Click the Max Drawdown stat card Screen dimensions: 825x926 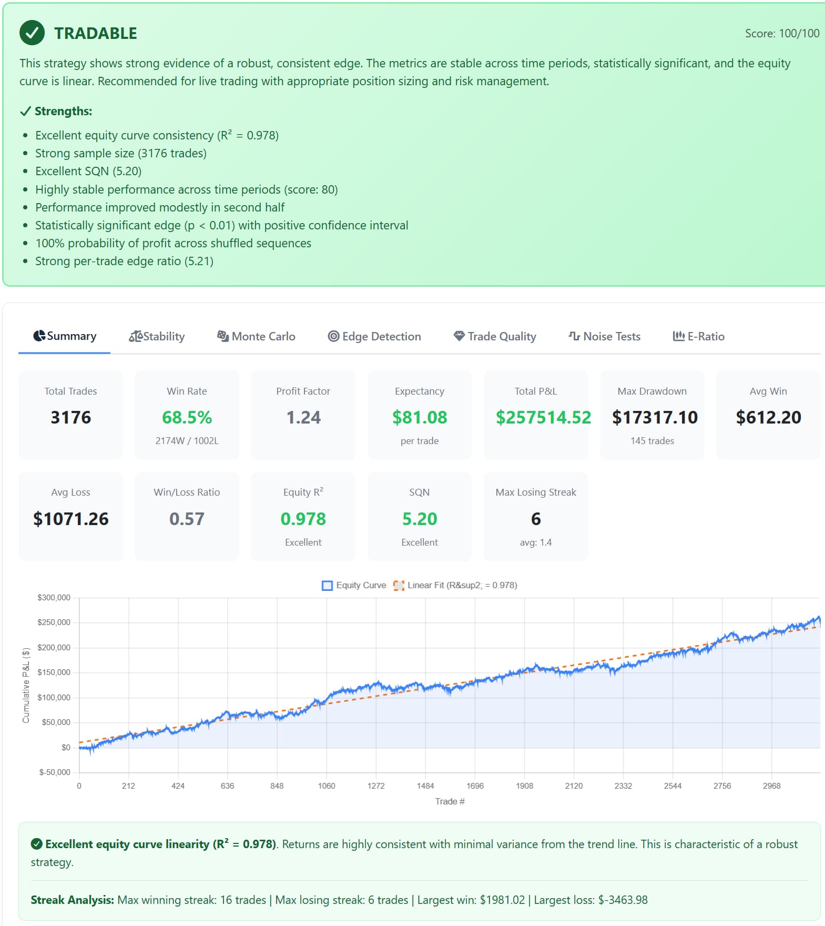(x=651, y=415)
